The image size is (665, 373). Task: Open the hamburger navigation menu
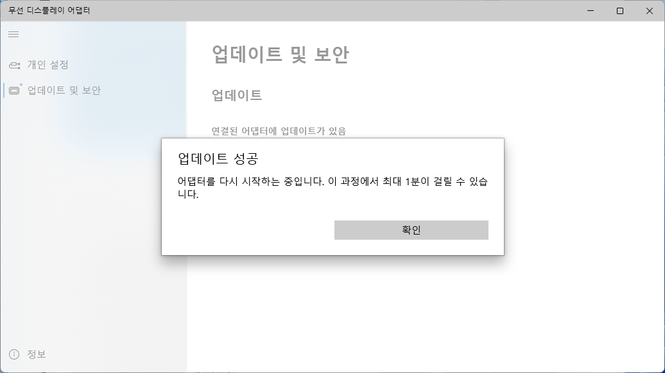pos(13,35)
